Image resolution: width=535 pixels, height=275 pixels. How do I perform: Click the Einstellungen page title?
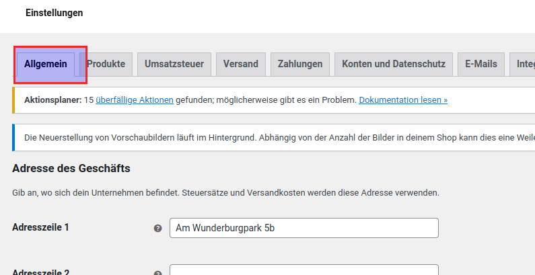55,13
